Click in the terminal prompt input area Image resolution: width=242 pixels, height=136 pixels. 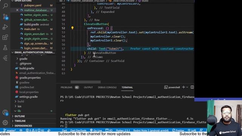66,126
